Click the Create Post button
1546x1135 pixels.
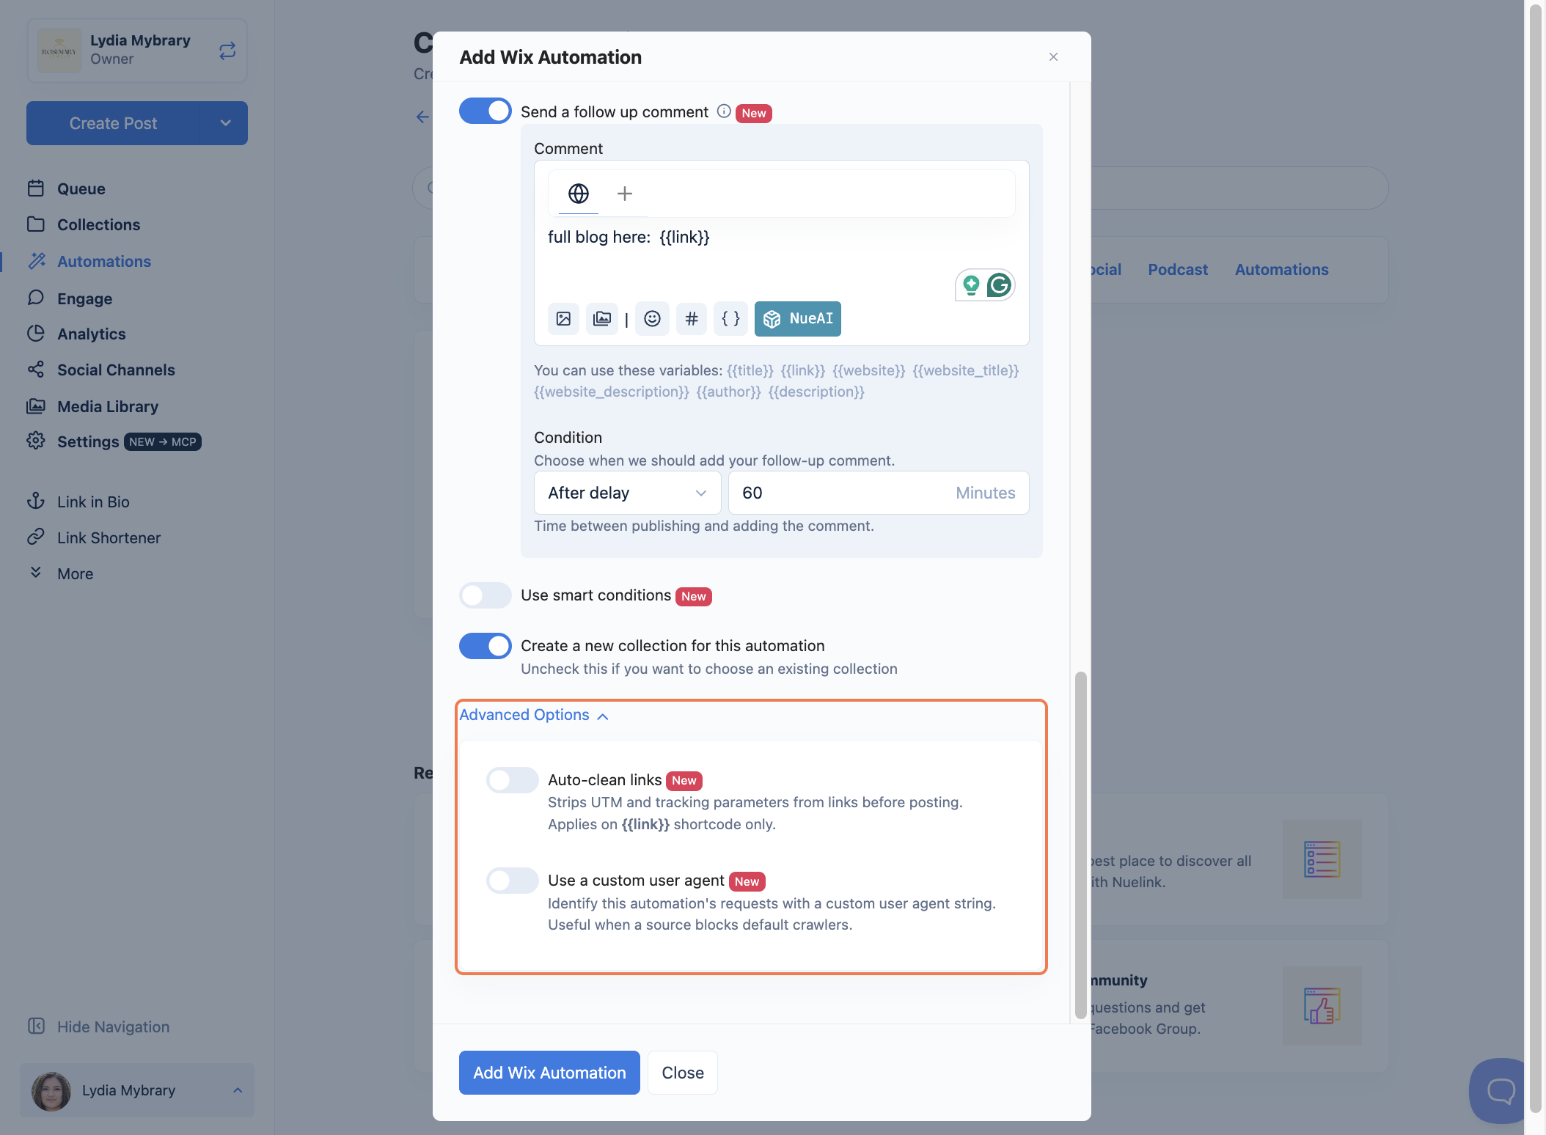[114, 123]
